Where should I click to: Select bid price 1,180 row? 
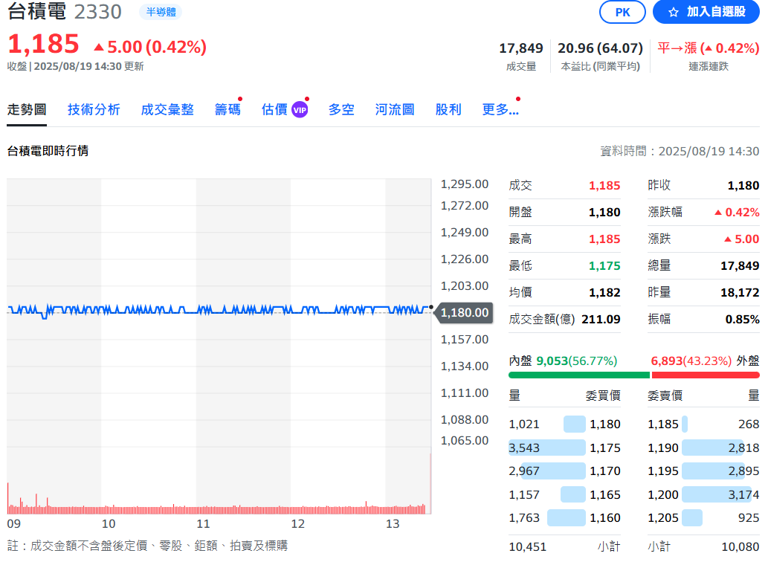(x=565, y=424)
